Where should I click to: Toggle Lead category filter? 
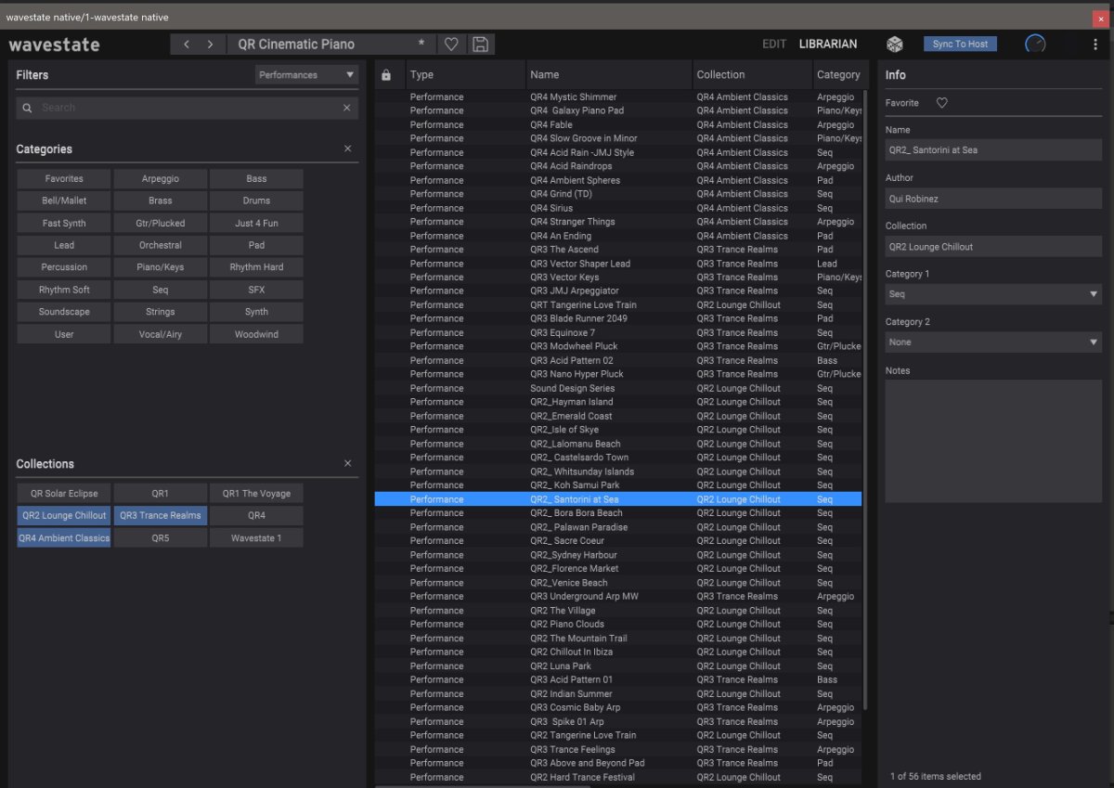63,245
